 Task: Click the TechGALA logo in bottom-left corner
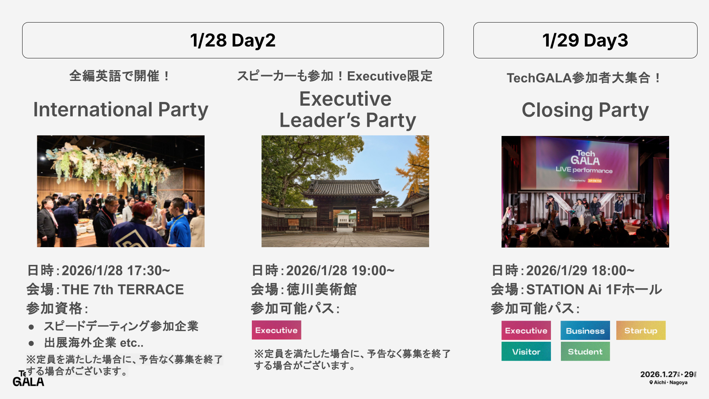pyautogui.click(x=28, y=379)
